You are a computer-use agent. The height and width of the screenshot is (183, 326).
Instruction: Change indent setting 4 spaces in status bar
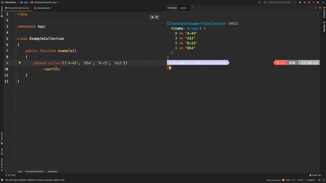tap(311, 180)
